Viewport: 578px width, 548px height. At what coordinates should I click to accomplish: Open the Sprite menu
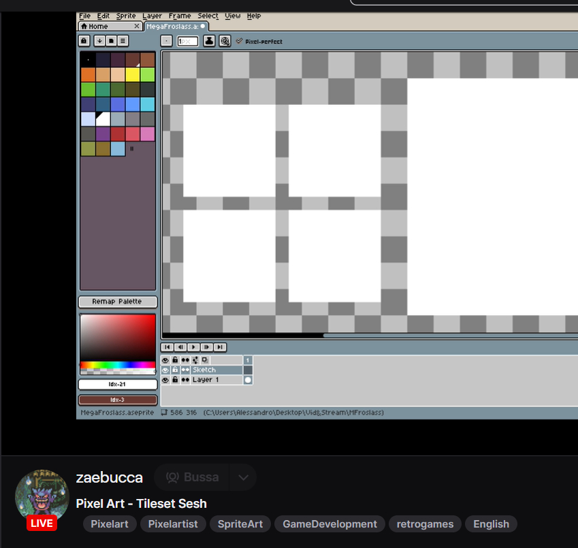click(x=125, y=16)
